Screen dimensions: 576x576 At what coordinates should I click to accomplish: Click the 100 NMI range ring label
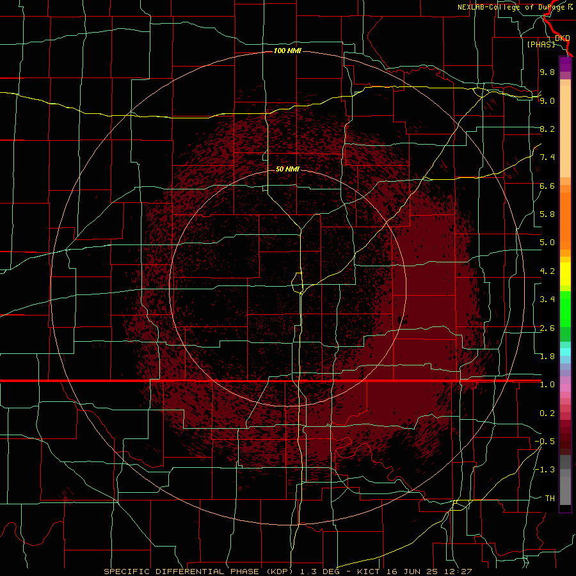pyautogui.click(x=287, y=51)
